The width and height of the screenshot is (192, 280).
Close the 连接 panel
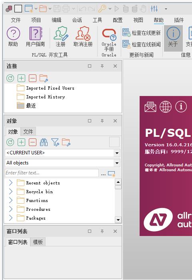tap(115, 66)
